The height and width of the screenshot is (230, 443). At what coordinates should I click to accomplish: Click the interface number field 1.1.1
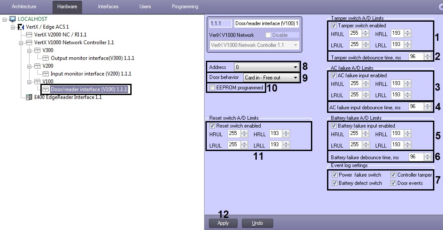(221, 23)
